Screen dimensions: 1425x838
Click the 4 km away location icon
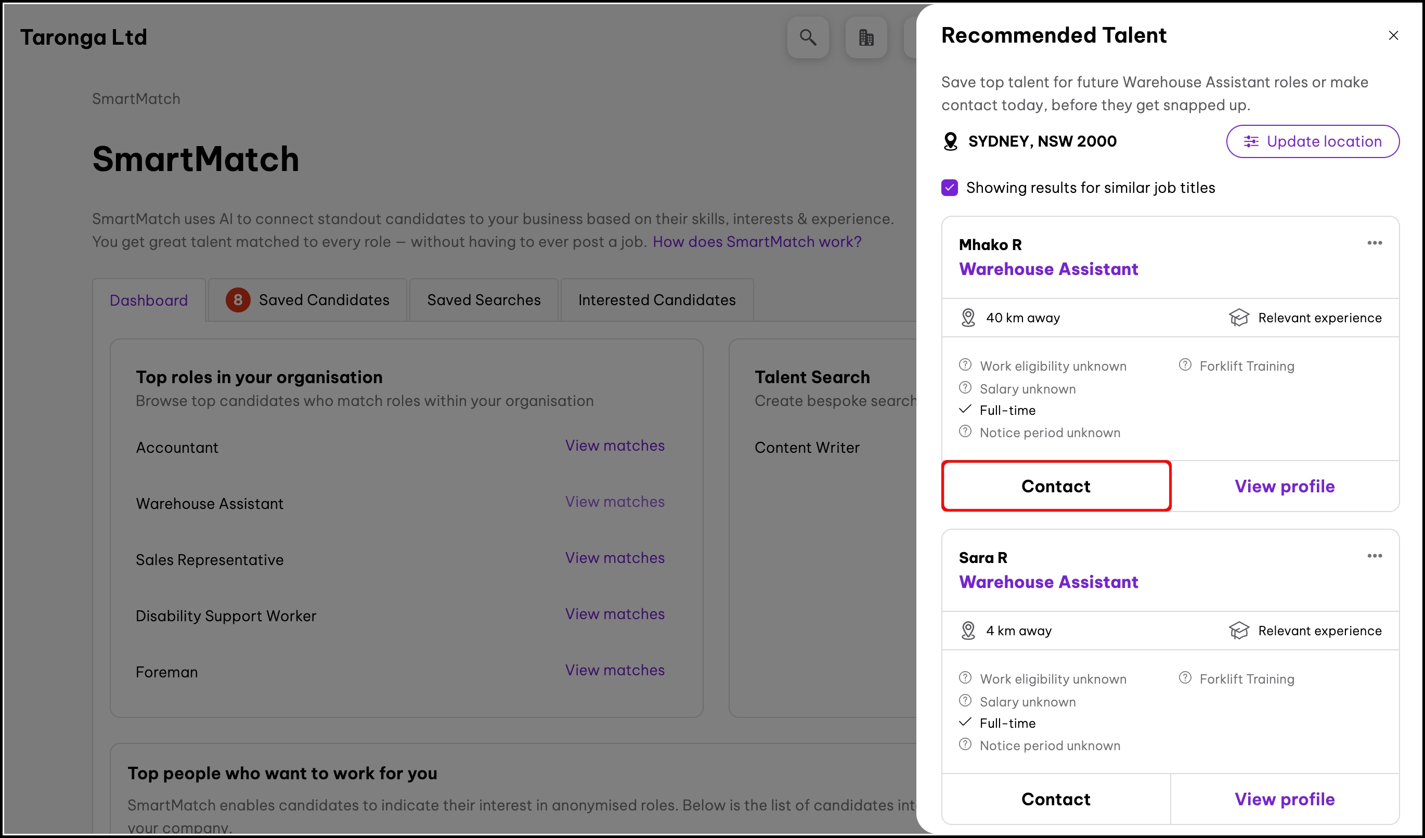pyautogui.click(x=968, y=631)
